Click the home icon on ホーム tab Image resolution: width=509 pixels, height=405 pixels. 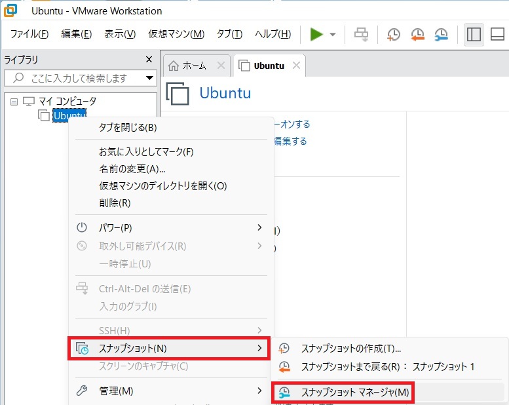tap(174, 66)
